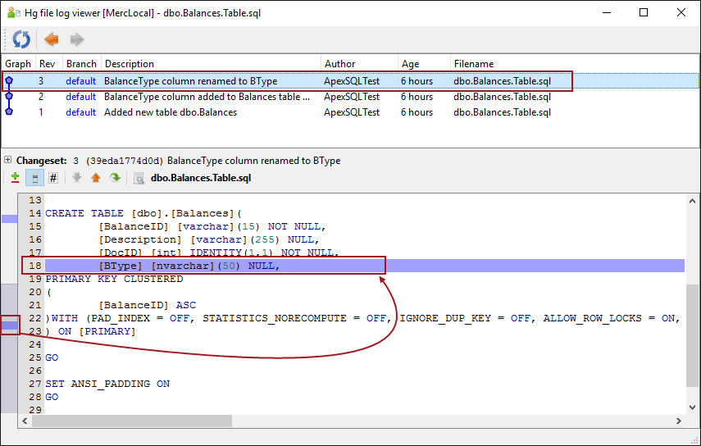Click the 'Filename' column header
701x446 pixels.
pyautogui.click(x=474, y=64)
